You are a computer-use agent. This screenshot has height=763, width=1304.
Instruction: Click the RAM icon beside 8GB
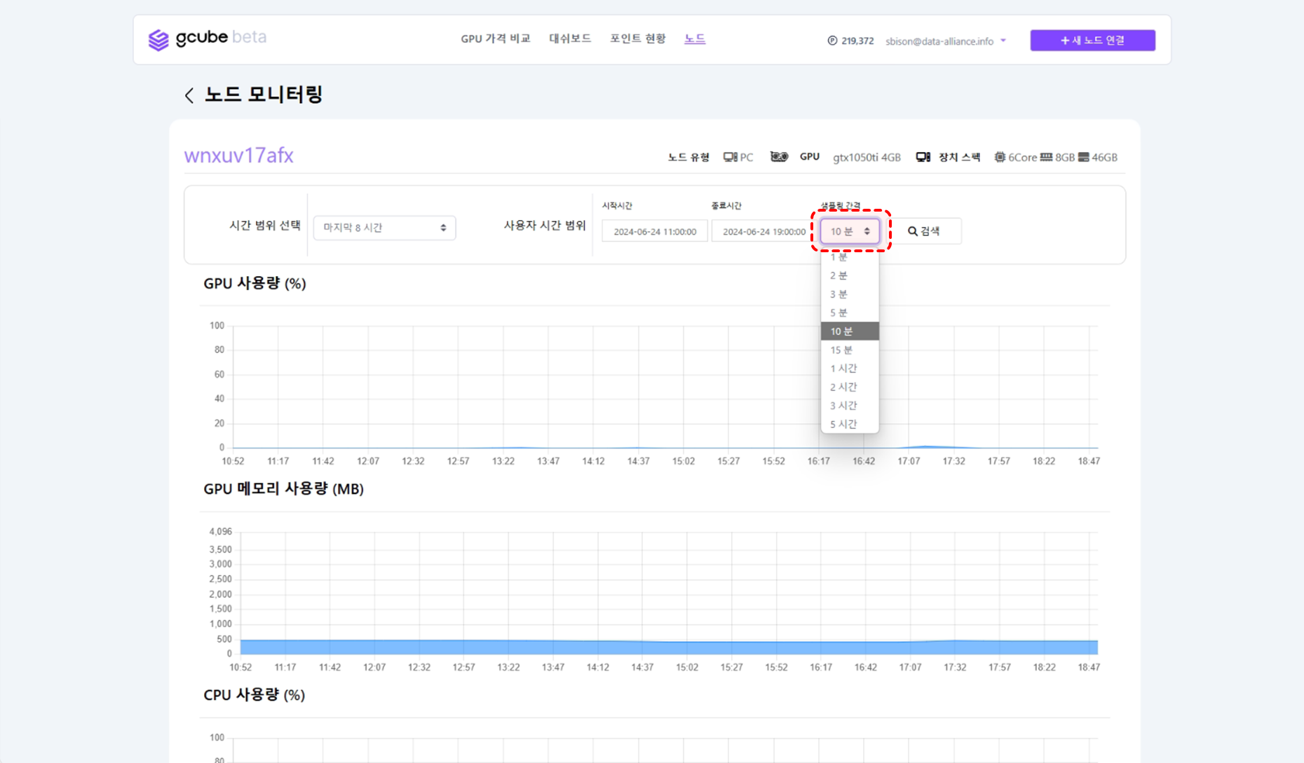click(x=1046, y=157)
